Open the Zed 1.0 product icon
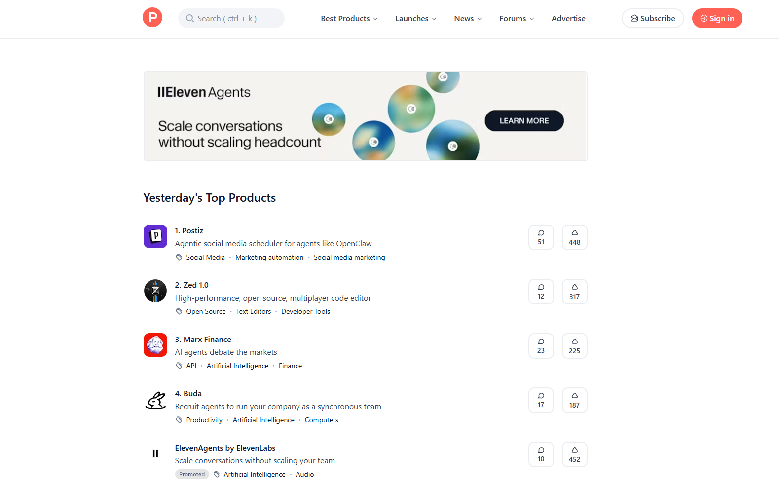Viewport: 779px width, 492px height. (155, 291)
